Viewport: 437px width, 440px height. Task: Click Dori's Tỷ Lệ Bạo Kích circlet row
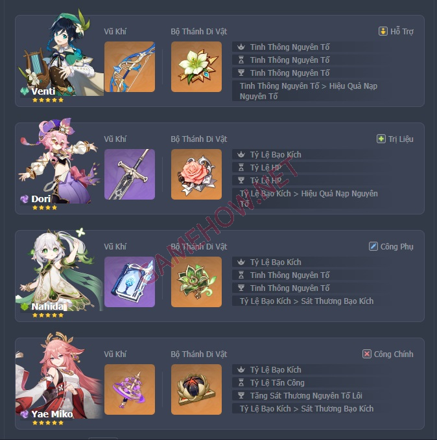tap(303, 155)
